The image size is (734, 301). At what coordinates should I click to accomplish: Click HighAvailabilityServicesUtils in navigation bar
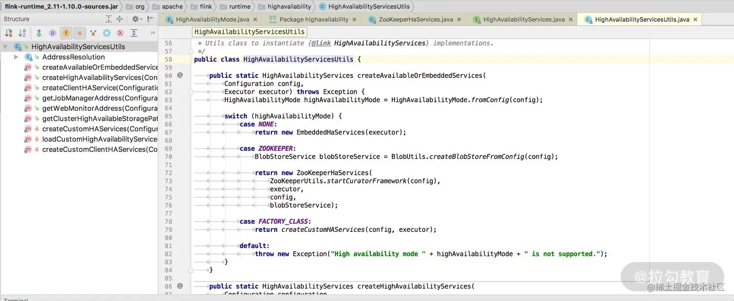[x=364, y=6]
